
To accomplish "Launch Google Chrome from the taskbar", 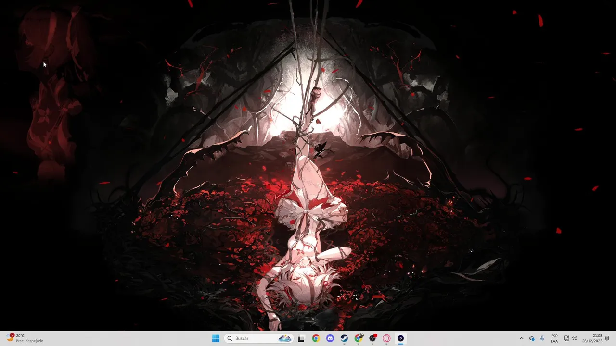I will click(316, 338).
